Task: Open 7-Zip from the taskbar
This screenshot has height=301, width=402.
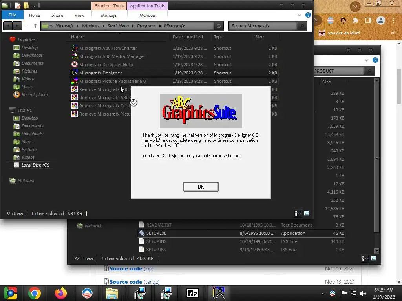Action: point(192,293)
